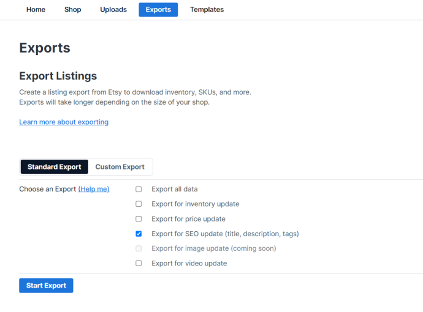Click the disabled image update checkbox
Screen dimensions: 423x312
point(139,248)
